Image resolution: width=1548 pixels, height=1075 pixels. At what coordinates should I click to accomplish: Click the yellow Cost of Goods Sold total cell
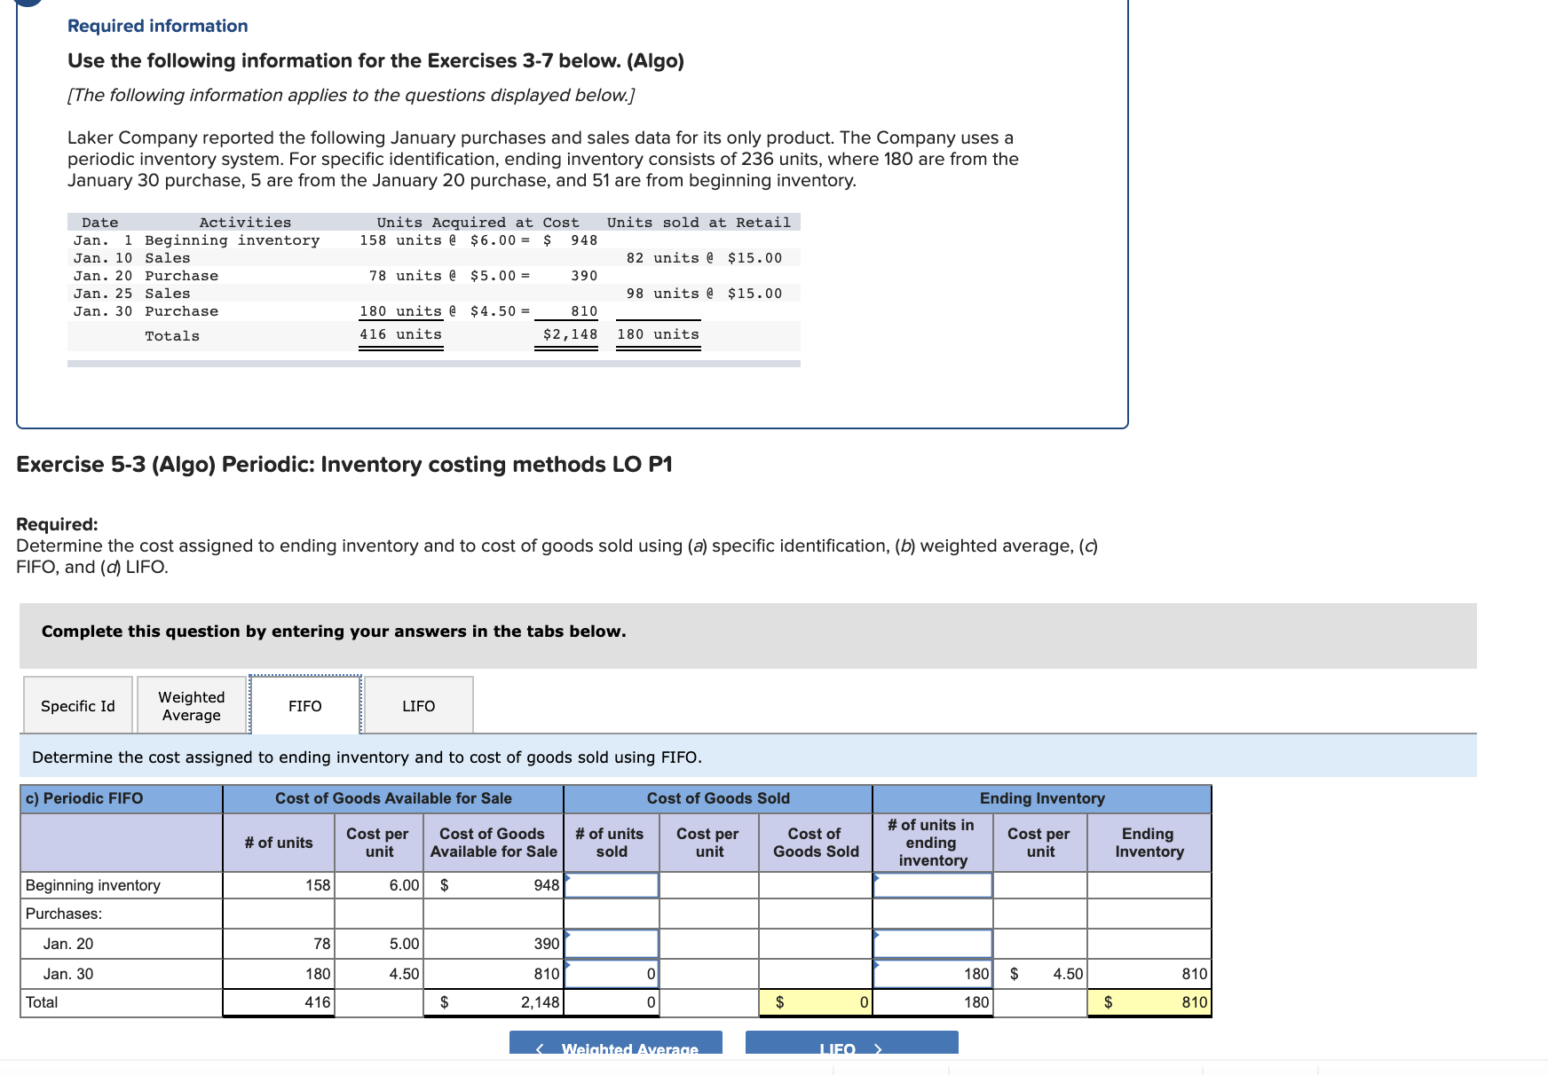[816, 1002]
